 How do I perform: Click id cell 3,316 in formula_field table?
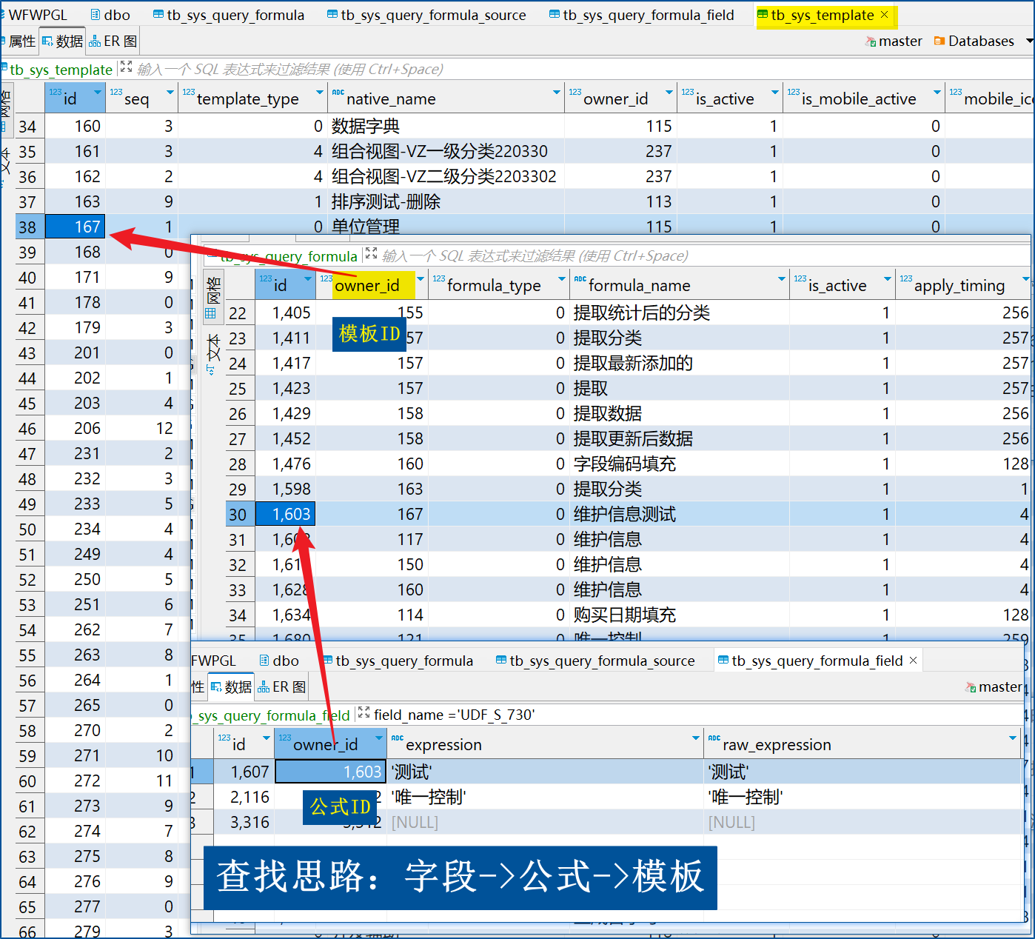coord(244,822)
